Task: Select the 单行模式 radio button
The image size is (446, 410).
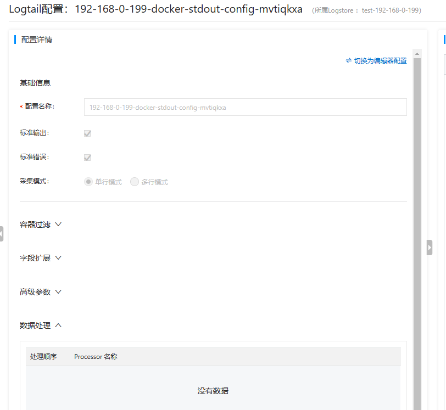Action: 88,182
